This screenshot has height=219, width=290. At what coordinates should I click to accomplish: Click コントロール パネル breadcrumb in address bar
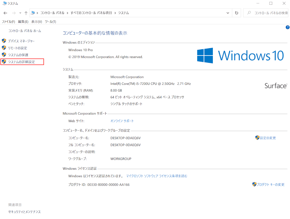pos(52,13)
